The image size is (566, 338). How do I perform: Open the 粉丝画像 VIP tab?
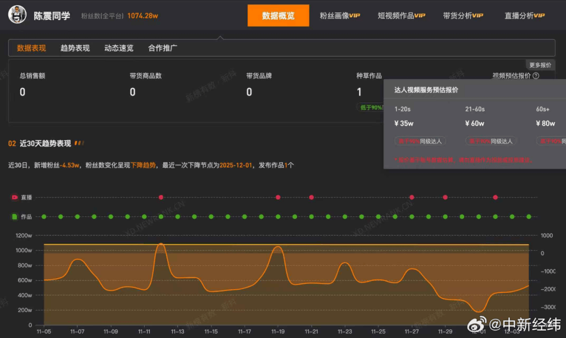[x=340, y=16]
